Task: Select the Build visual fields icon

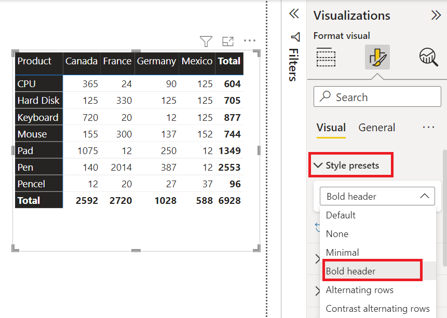Action: click(x=326, y=57)
